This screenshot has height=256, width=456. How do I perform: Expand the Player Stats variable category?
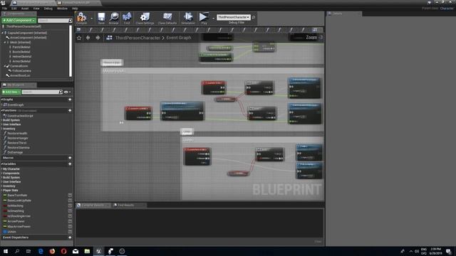1,191
